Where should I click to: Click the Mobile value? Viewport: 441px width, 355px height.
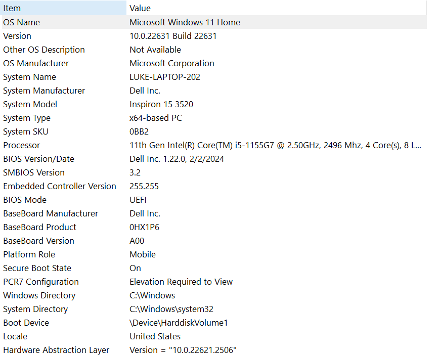click(x=143, y=254)
